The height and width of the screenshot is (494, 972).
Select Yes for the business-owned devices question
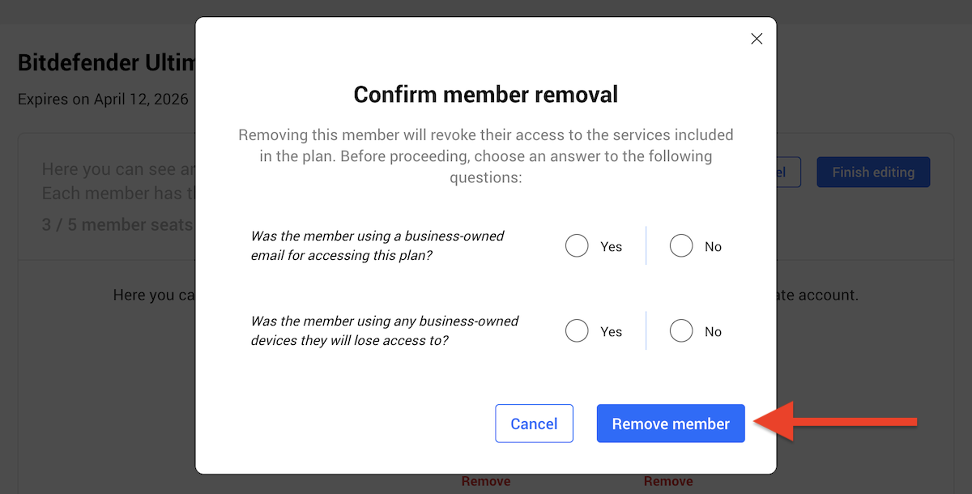click(577, 330)
